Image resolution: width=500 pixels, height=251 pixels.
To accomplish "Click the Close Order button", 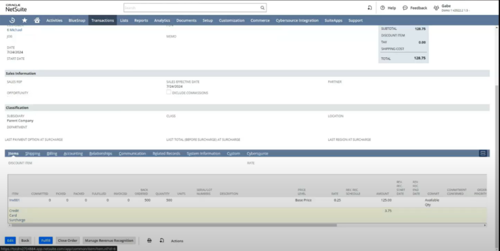I will pyautogui.click(x=68, y=241).
